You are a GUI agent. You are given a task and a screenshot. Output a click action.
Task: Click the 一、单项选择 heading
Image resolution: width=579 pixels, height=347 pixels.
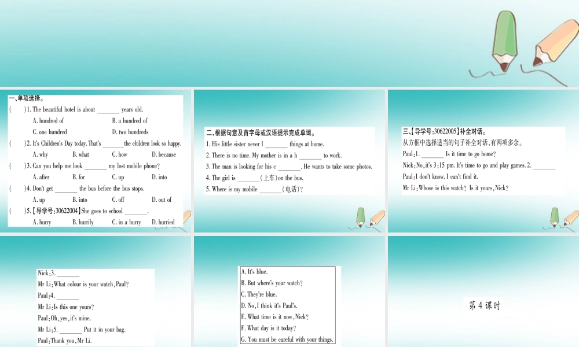pos(27,98)
